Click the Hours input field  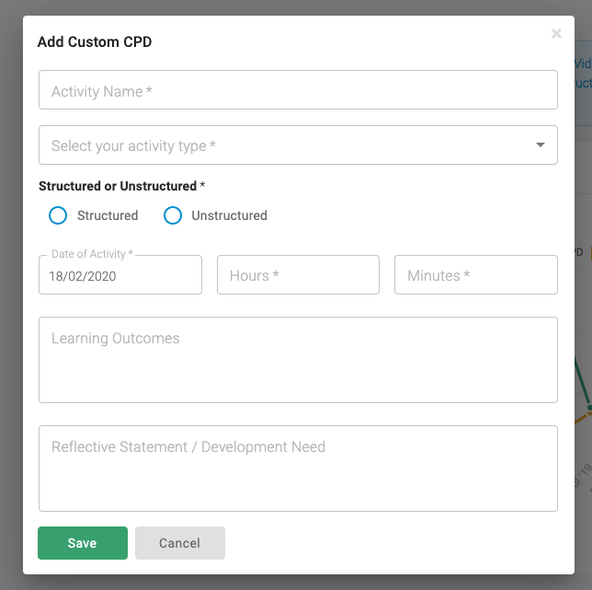coord(298,275)
